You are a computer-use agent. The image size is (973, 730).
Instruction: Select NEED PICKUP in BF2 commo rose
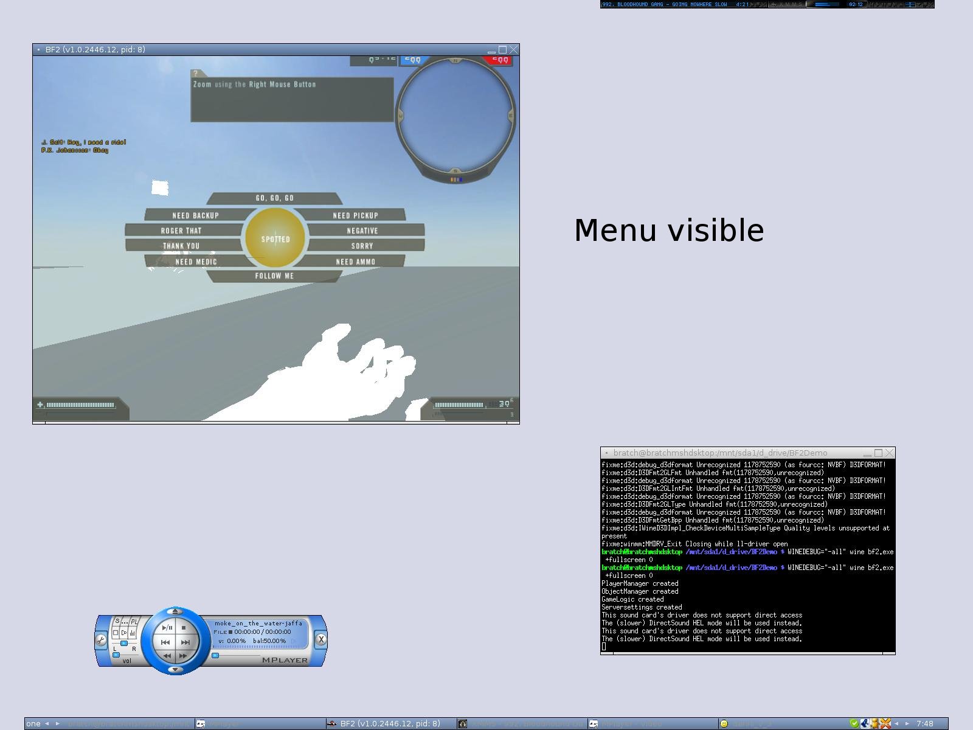pyautogui.click(x=355, y=215)
